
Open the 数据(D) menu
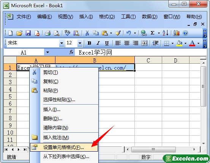point(150,17)
